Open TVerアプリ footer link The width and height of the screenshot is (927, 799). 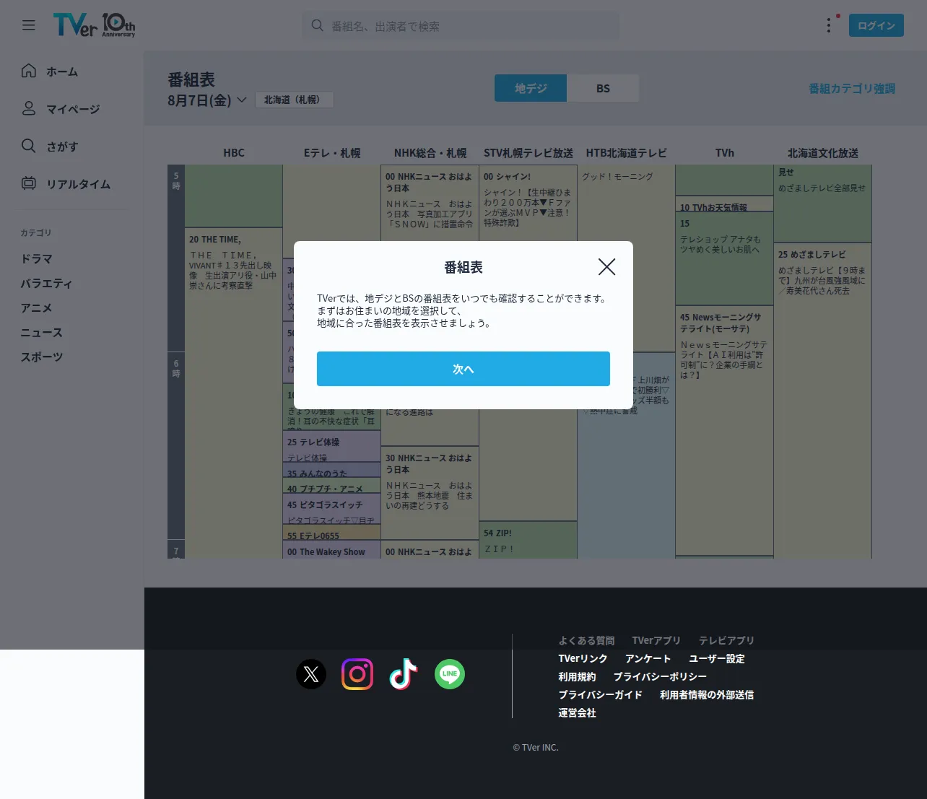[x=656, y=640]
